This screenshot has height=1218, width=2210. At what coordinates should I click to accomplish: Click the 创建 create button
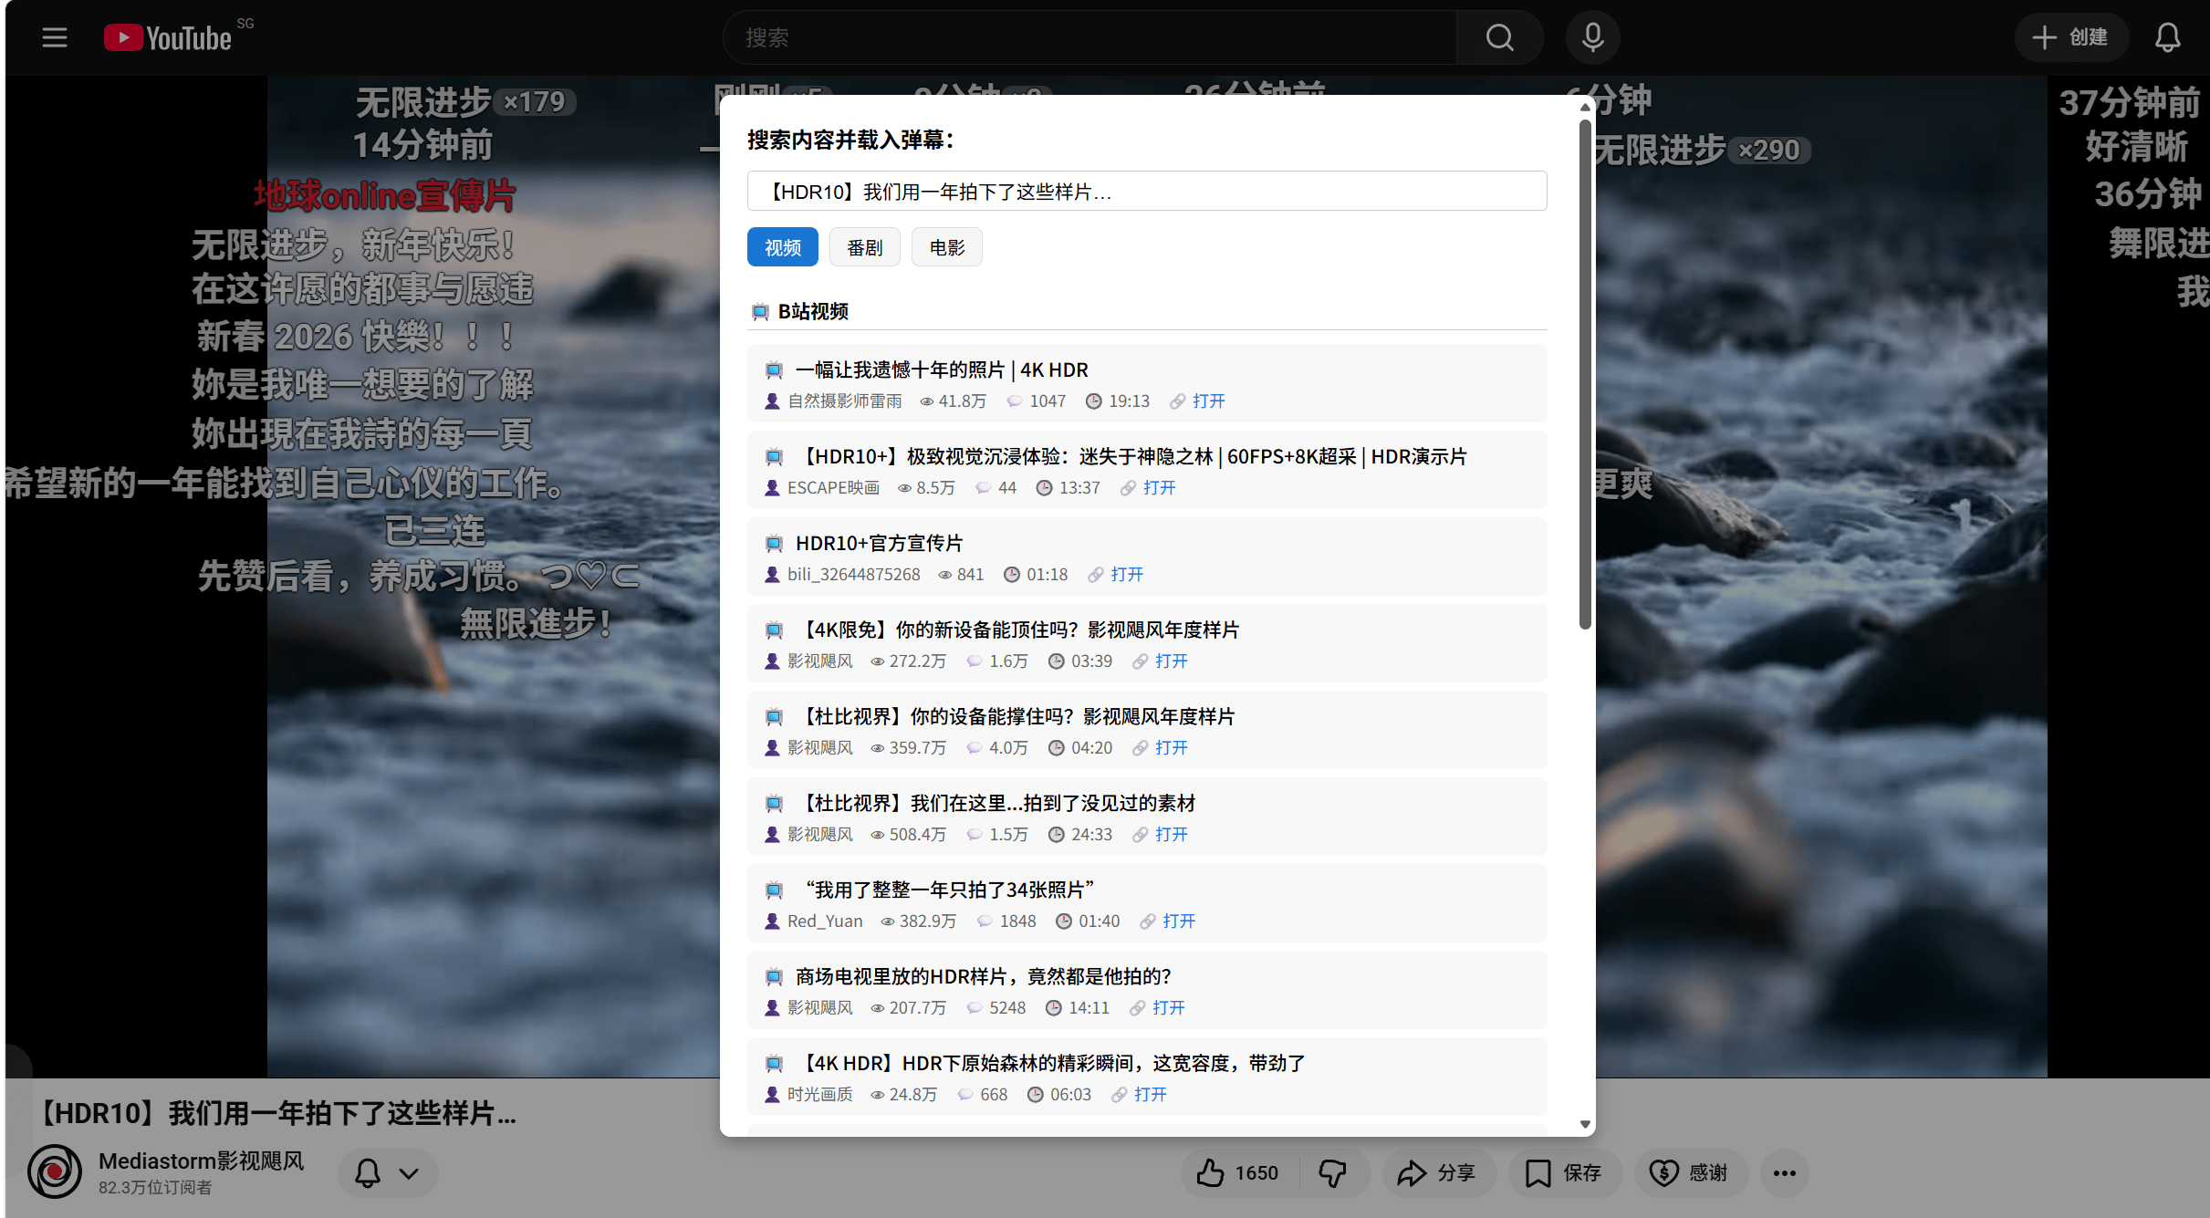point(2071,37)
